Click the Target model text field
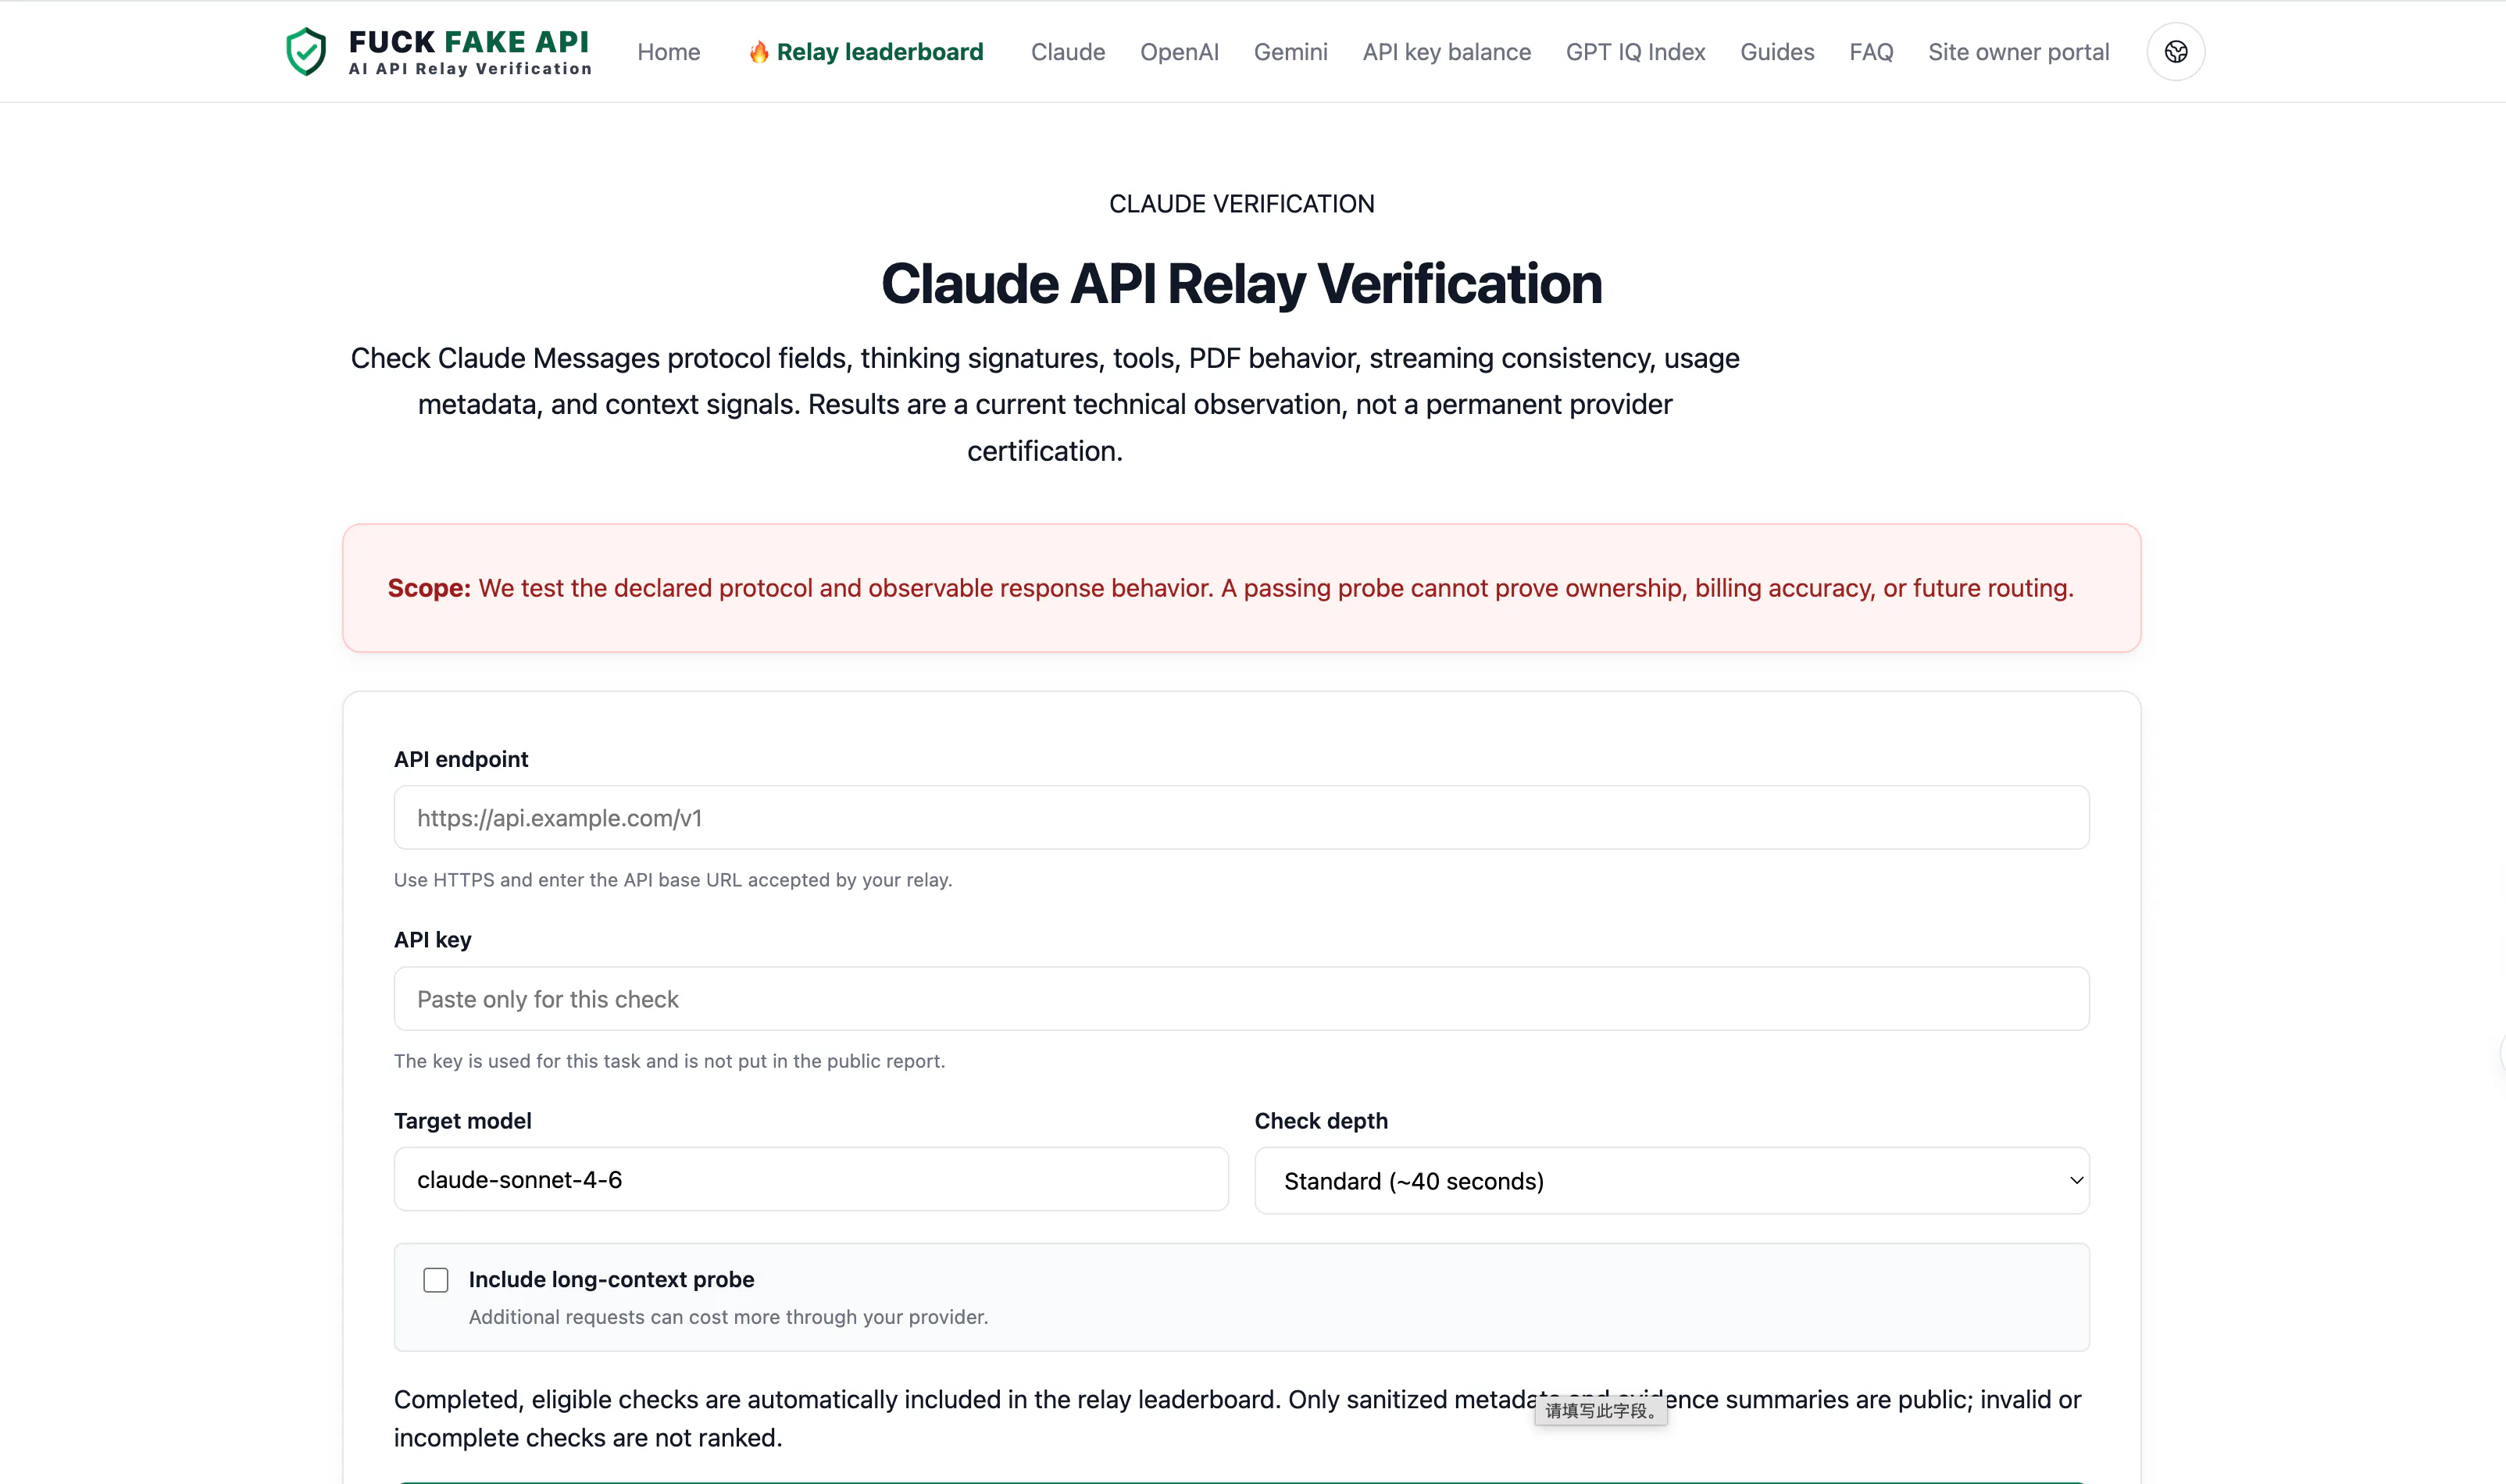Image resolution: width=2506 pixels, height=1484 pixels. 811,1179
